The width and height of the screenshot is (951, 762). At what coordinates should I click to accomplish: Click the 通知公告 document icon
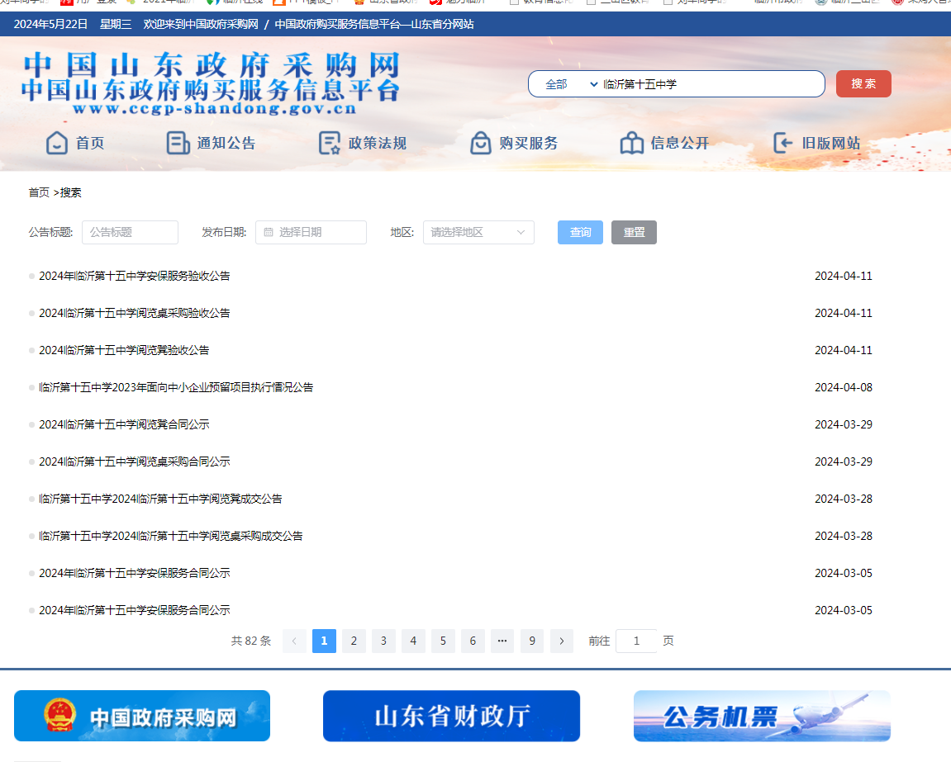[x=178, y=143]
